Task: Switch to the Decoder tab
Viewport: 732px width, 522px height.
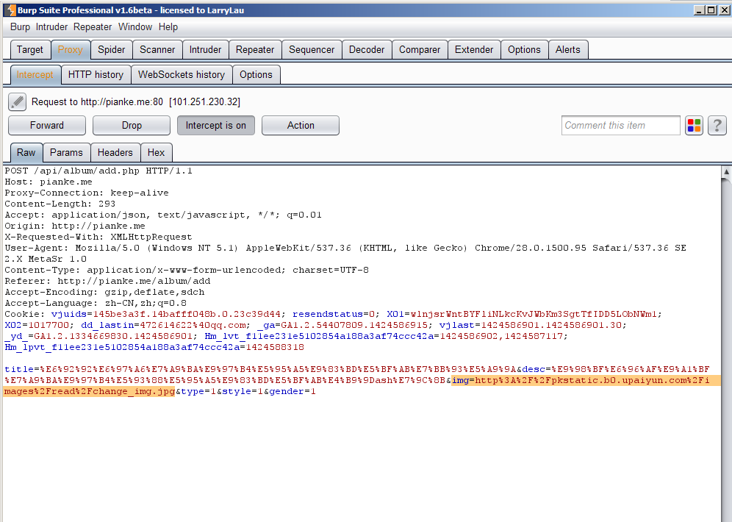Action: point(367,49)
